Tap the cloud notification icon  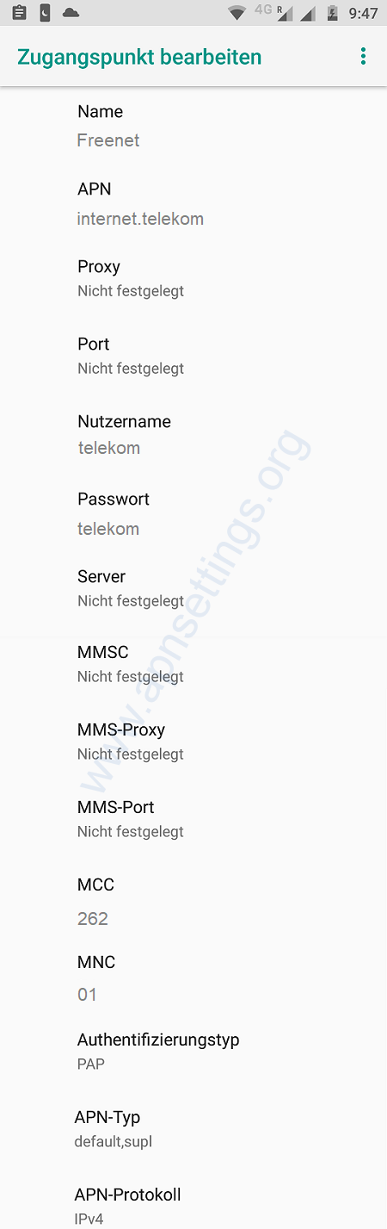(x=71, y=13)
